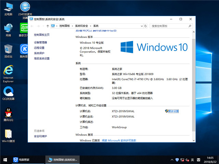Open 腾讯QQ desktop icon
Viewport: 219px width, 164px height.
(8, 114)
